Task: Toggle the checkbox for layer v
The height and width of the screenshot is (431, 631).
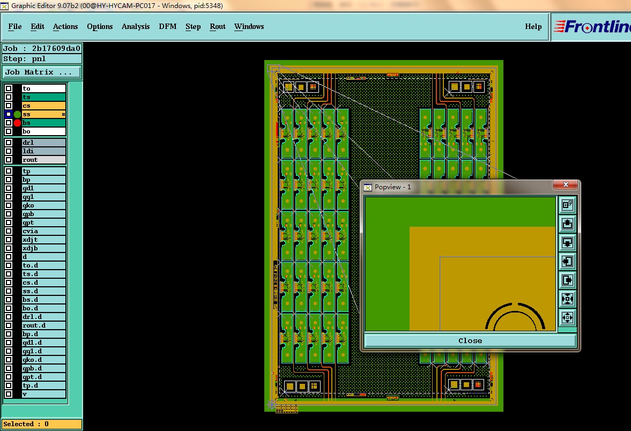Action: 9,394
